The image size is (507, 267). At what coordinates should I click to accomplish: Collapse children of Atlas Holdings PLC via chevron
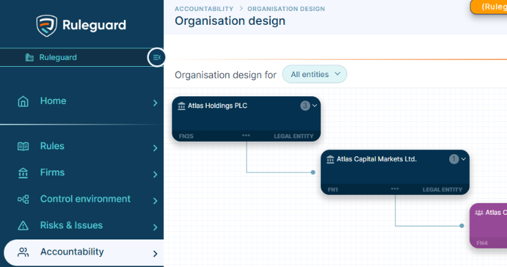pos(315,105)
